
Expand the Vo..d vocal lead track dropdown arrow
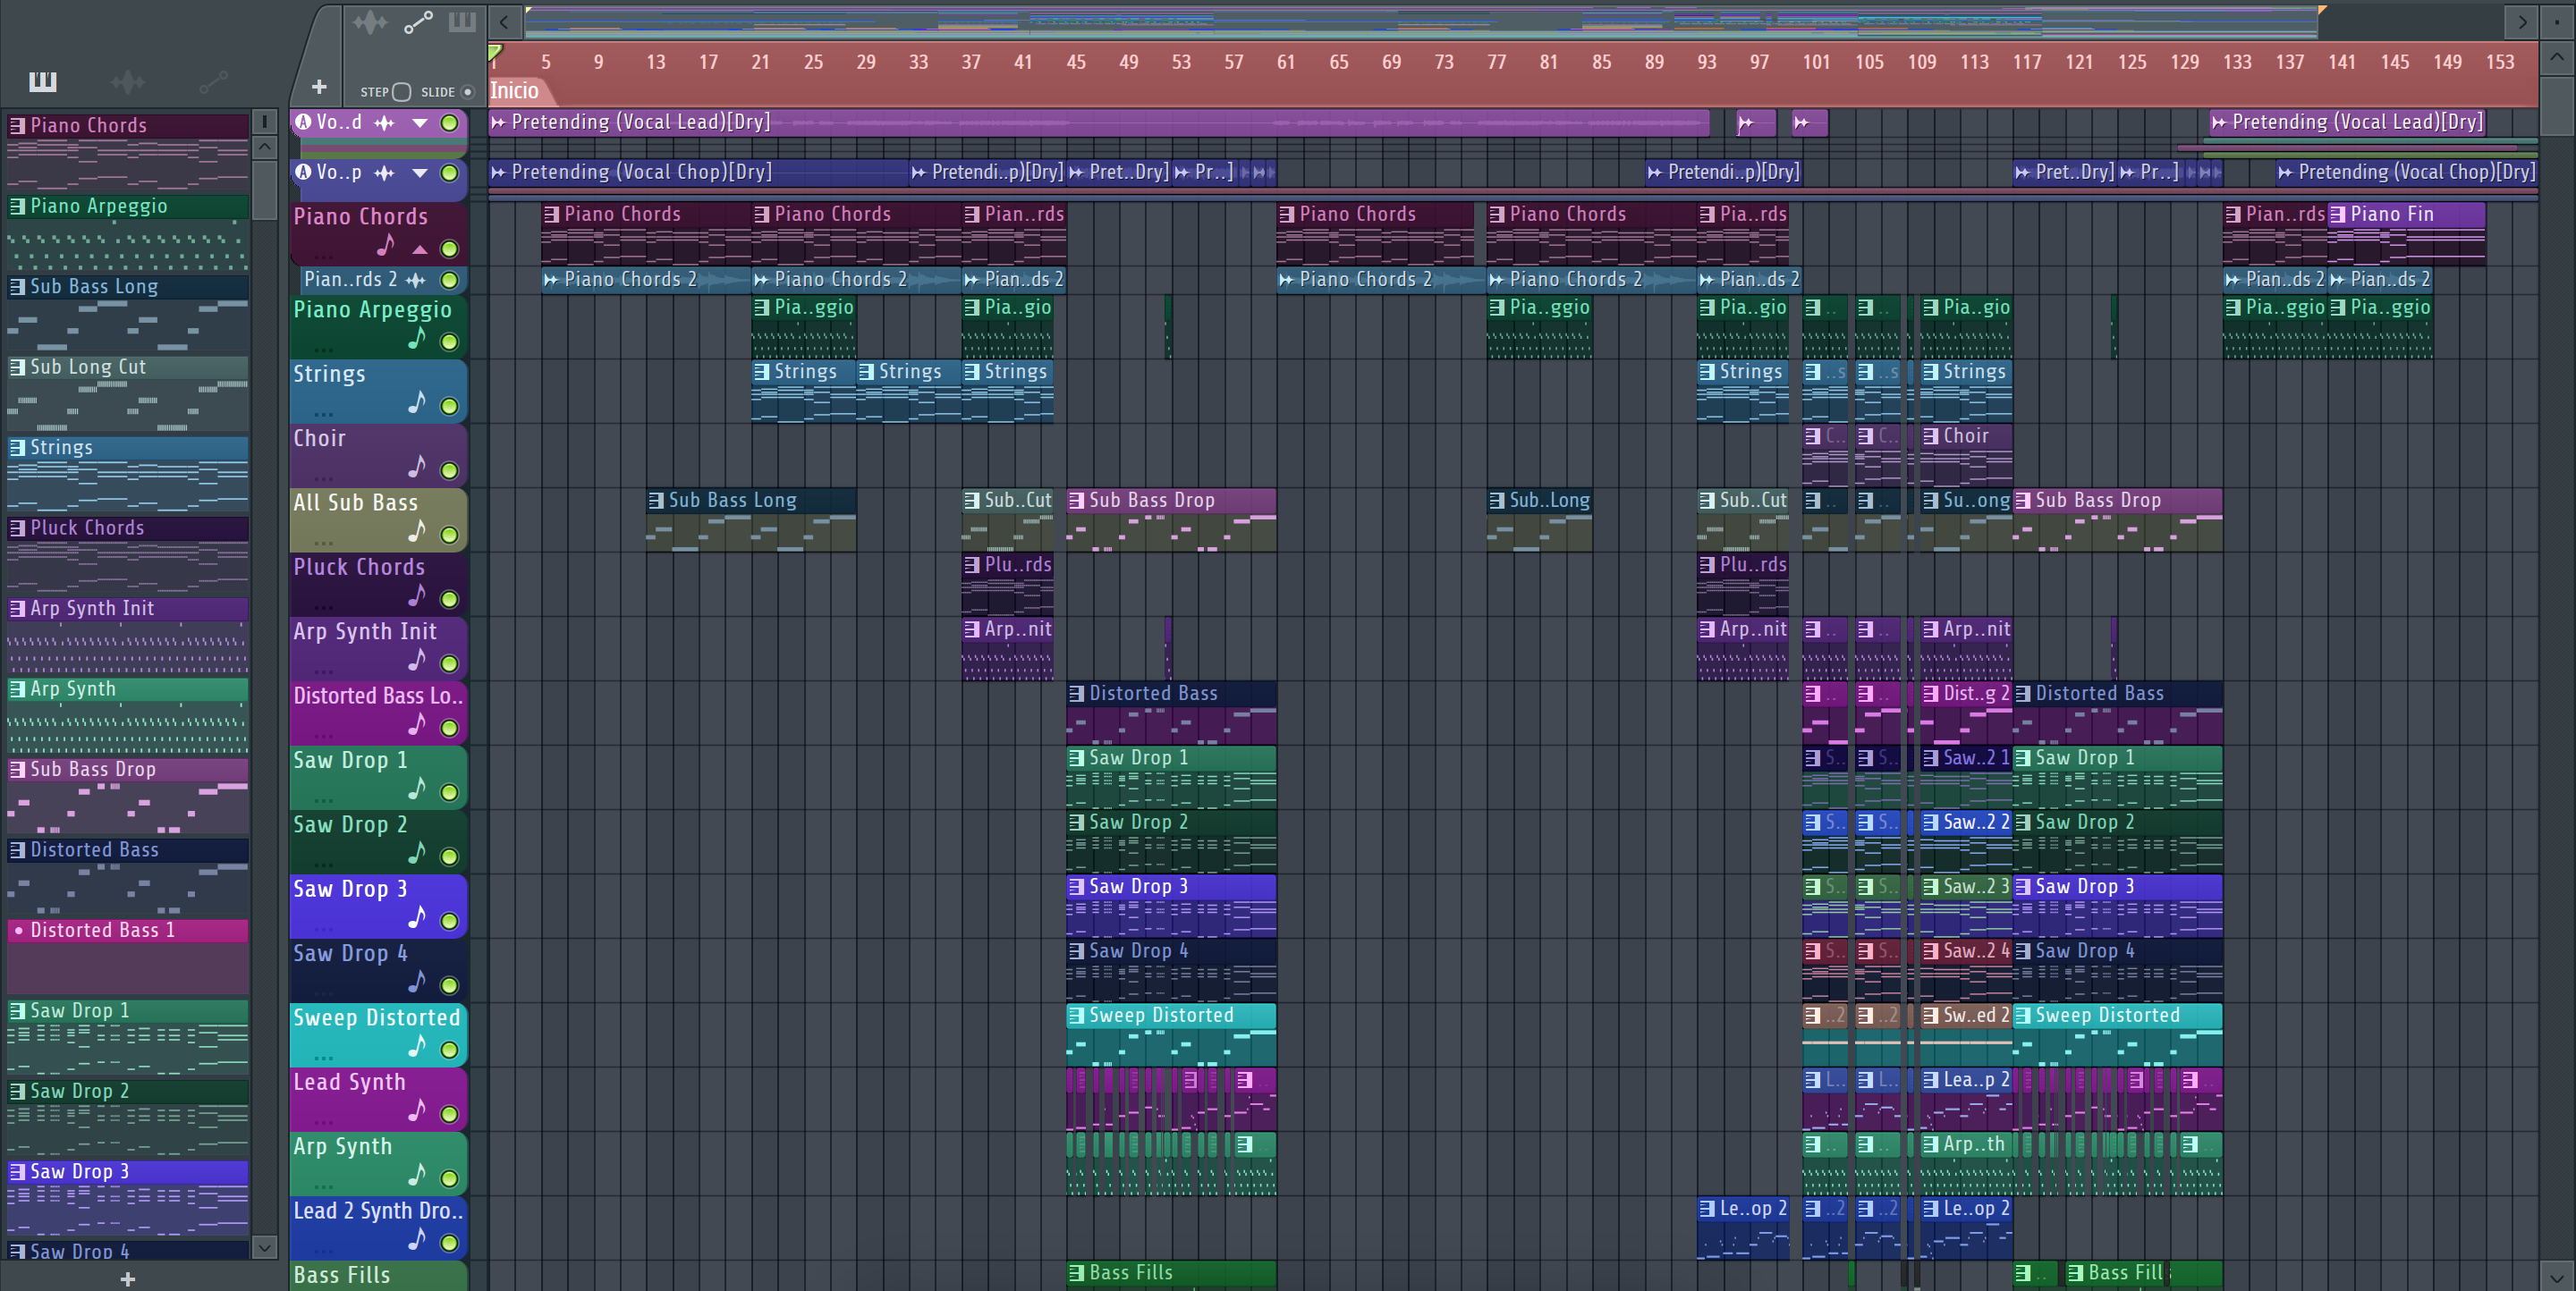(420, 122)
